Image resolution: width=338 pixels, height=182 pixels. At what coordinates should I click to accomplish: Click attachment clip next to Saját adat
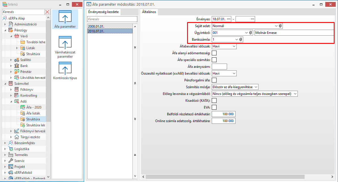coord(280,26)
